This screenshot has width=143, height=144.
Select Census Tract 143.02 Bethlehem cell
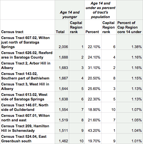[x=27, y=76]
